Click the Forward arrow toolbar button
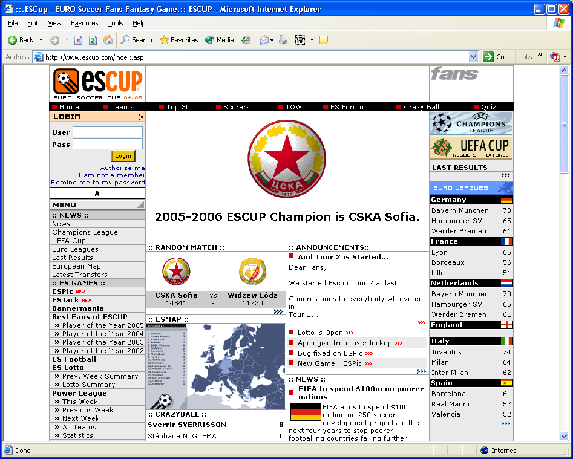The image size is (573, 459). pyautogui.click(x=55, y=40)
